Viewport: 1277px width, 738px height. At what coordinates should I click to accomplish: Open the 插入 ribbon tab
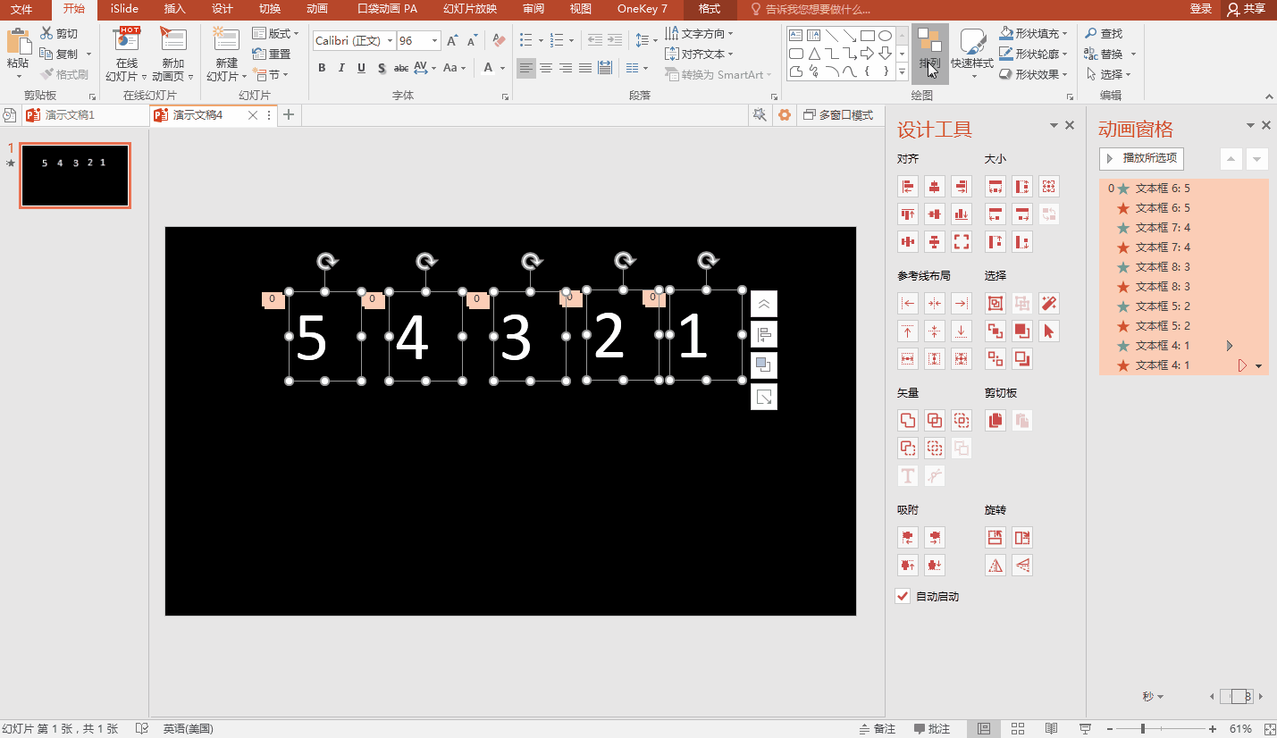coord(175,9)
